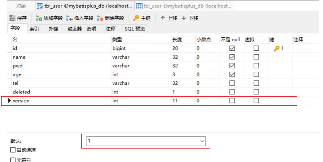
Task: Click the length 3 cell of age
Action: pyautogui.click(x=183, y=74)
